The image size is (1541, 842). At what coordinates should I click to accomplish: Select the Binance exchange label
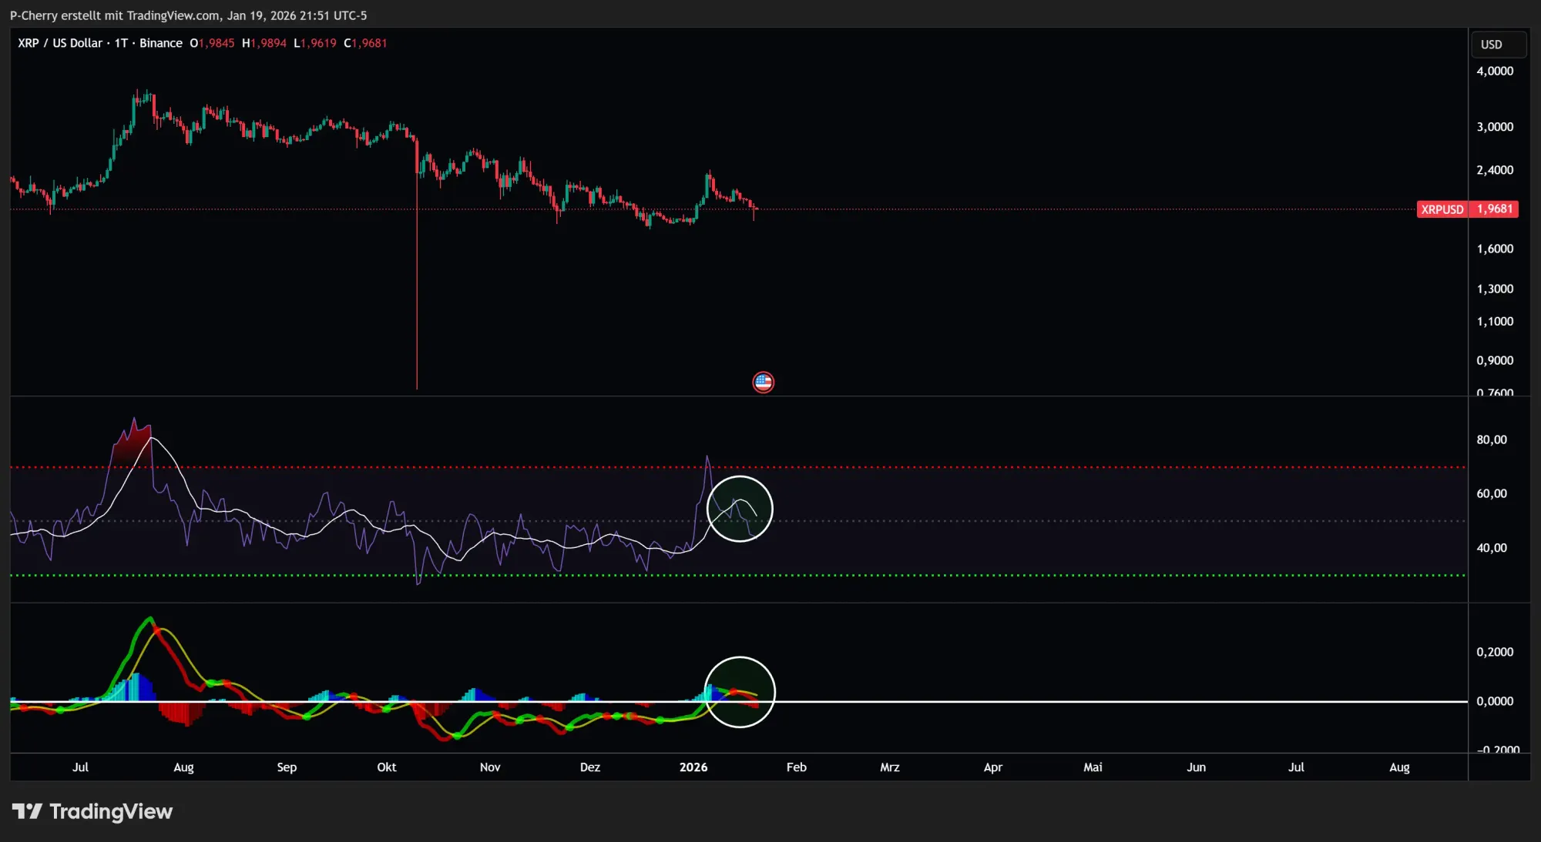click(161, 43)
